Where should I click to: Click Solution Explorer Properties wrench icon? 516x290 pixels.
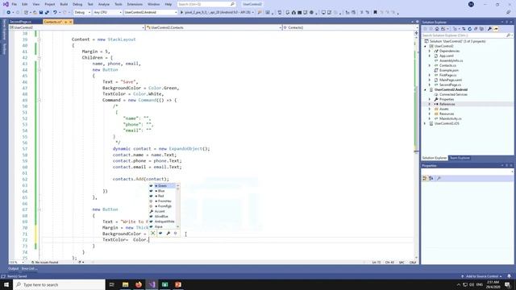click(489, 29)
